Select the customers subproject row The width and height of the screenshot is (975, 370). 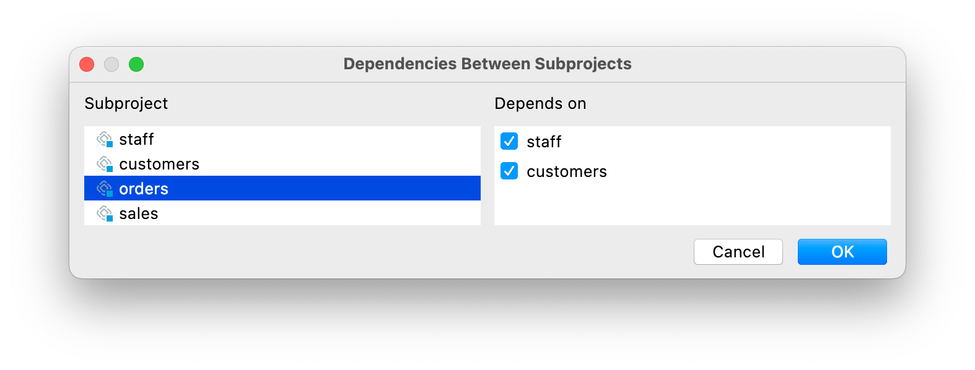(x=282, y=163)
